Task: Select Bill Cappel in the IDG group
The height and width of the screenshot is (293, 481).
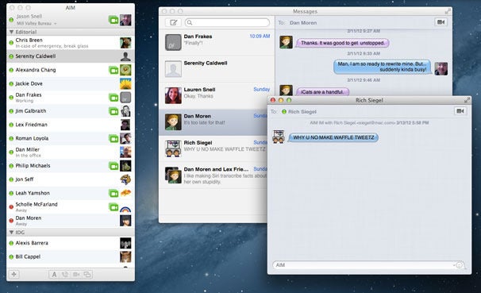Action: coord(71,256)
